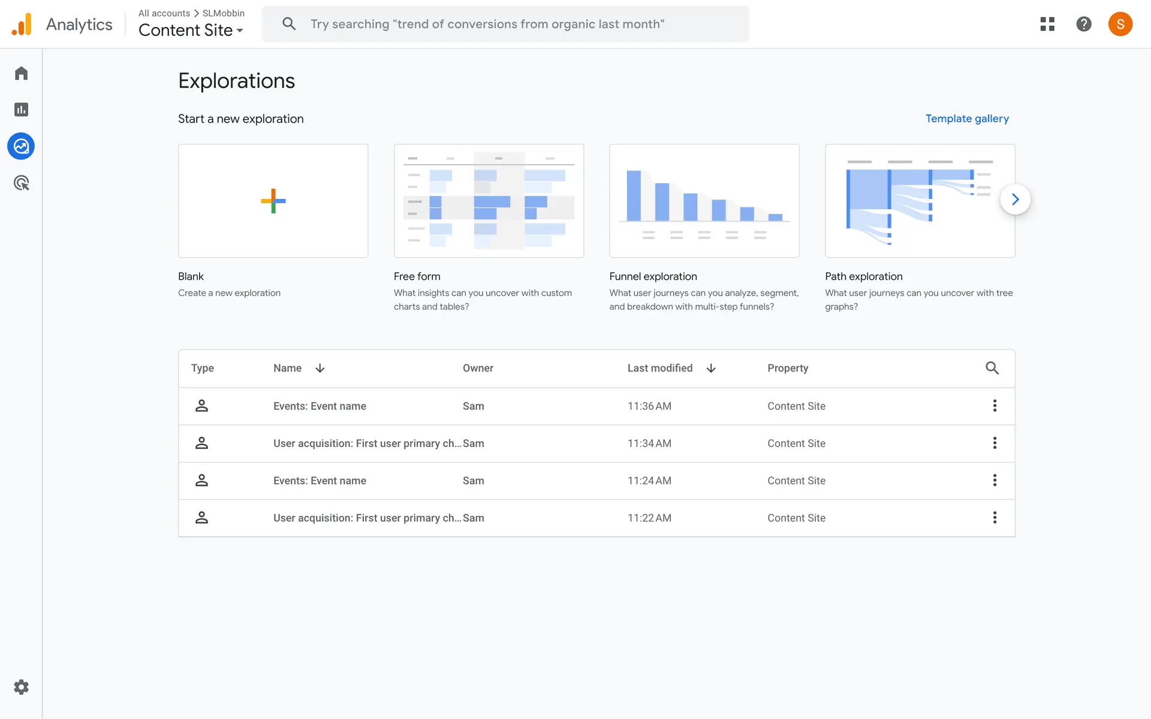
Task: Expand the Content Site property dropdown
Action: pos(191,30)
